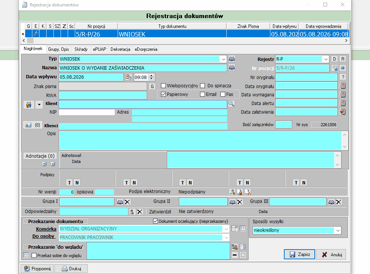Click the Data załatwienia calendar icon

point(343,112)
